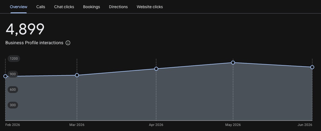Click the Apr 2026 axis label

click(156, 125)
